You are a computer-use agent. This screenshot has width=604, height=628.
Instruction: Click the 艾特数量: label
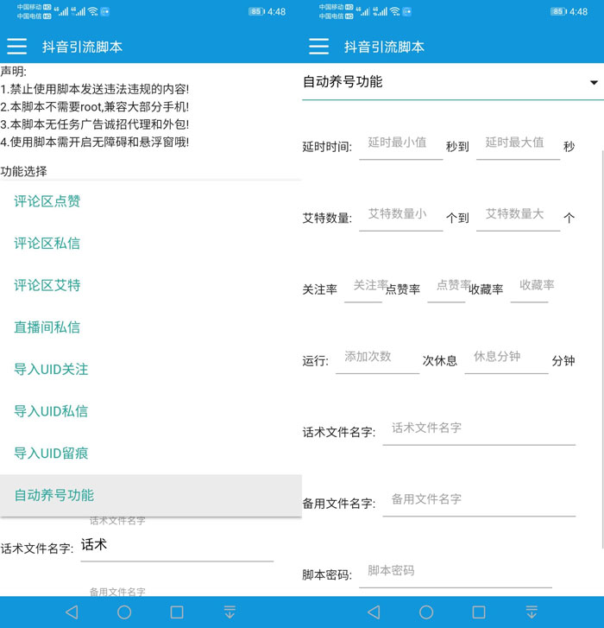[327, 219]
